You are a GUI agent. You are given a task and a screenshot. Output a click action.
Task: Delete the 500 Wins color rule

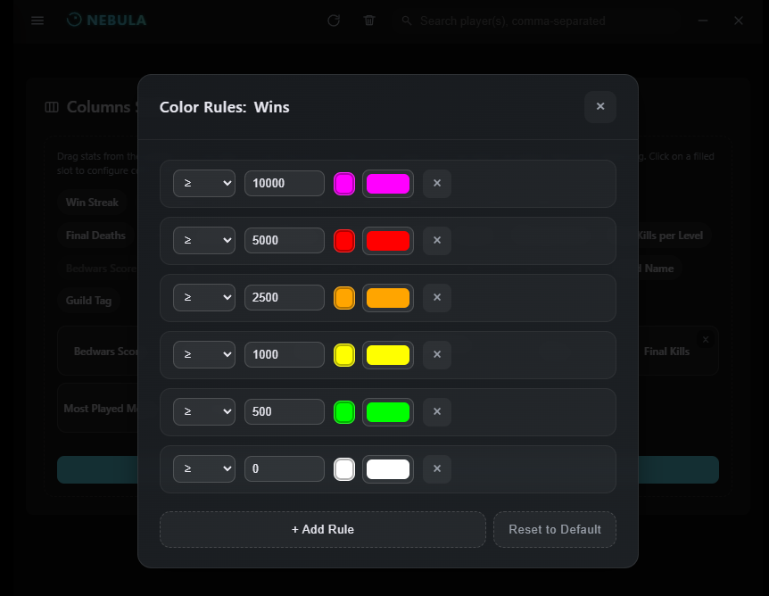436,411
